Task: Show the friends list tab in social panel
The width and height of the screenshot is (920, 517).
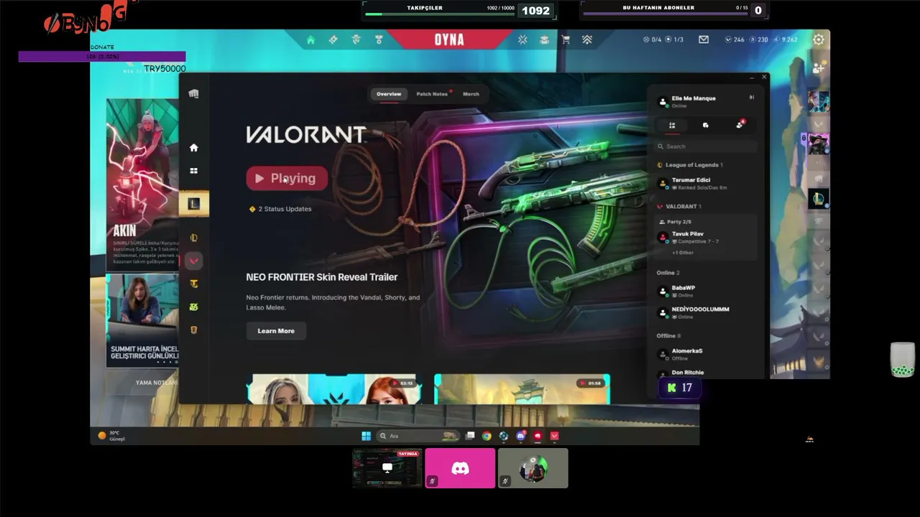Action: pyautogui.click(x=672, y=125)
